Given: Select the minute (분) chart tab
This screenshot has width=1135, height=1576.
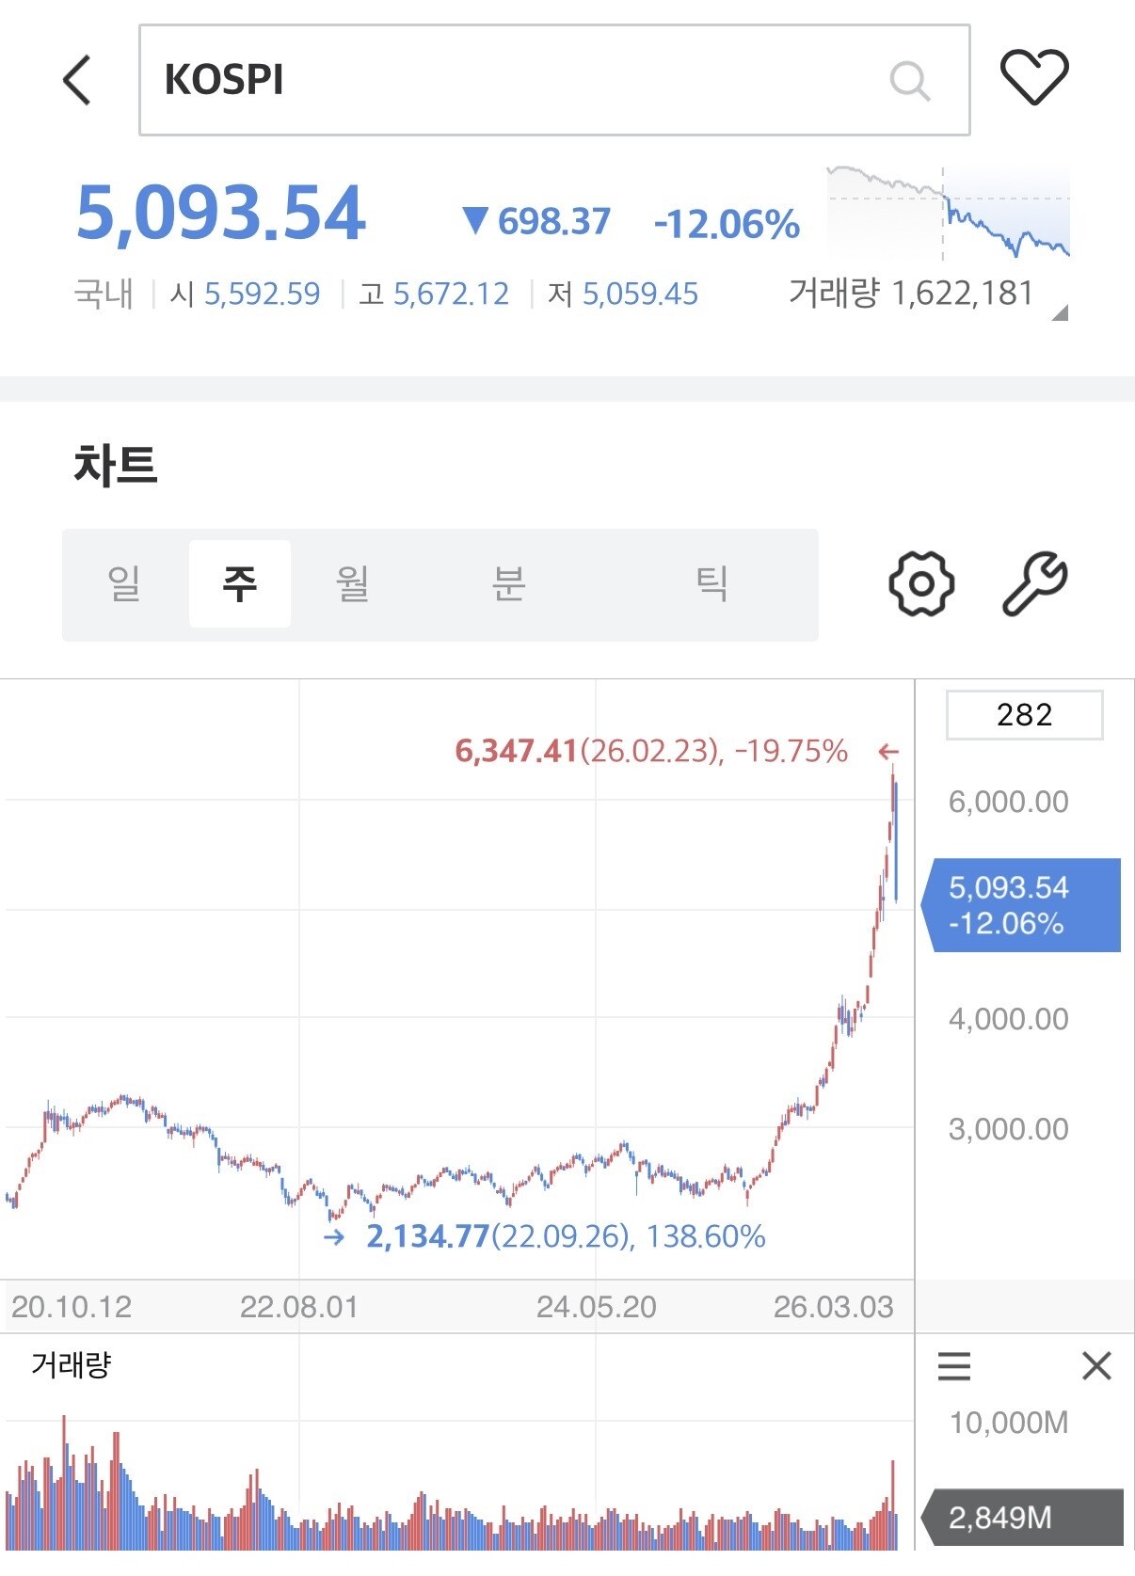Looking at the screenshot, I should (x=508, y=584).
